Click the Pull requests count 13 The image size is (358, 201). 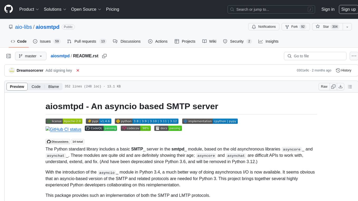coord(103,41)
